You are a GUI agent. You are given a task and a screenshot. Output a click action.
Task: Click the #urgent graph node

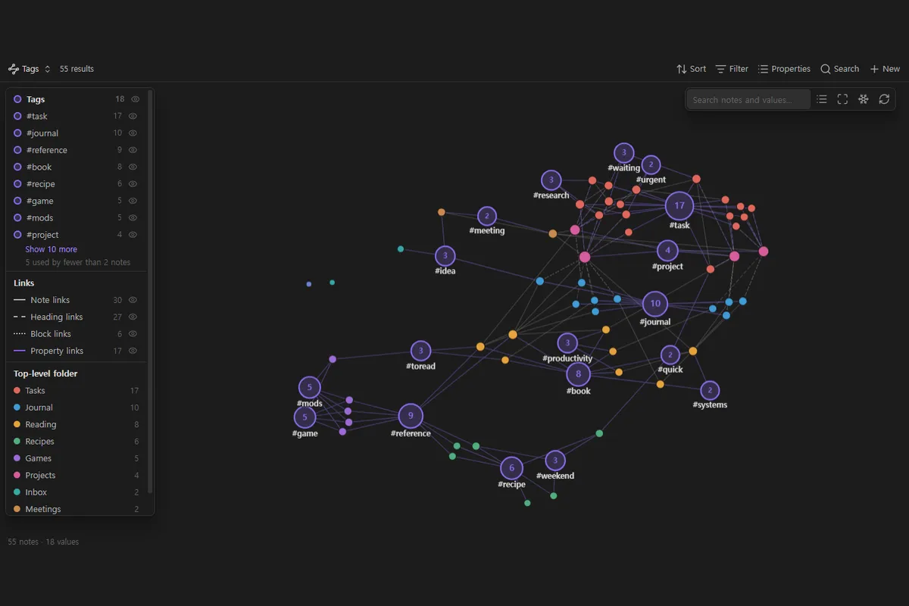[x=651, y=165]
